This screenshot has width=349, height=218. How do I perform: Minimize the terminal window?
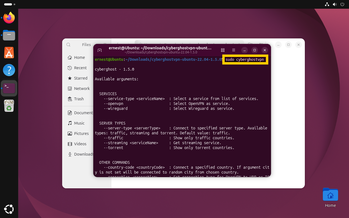click(245, 50)
